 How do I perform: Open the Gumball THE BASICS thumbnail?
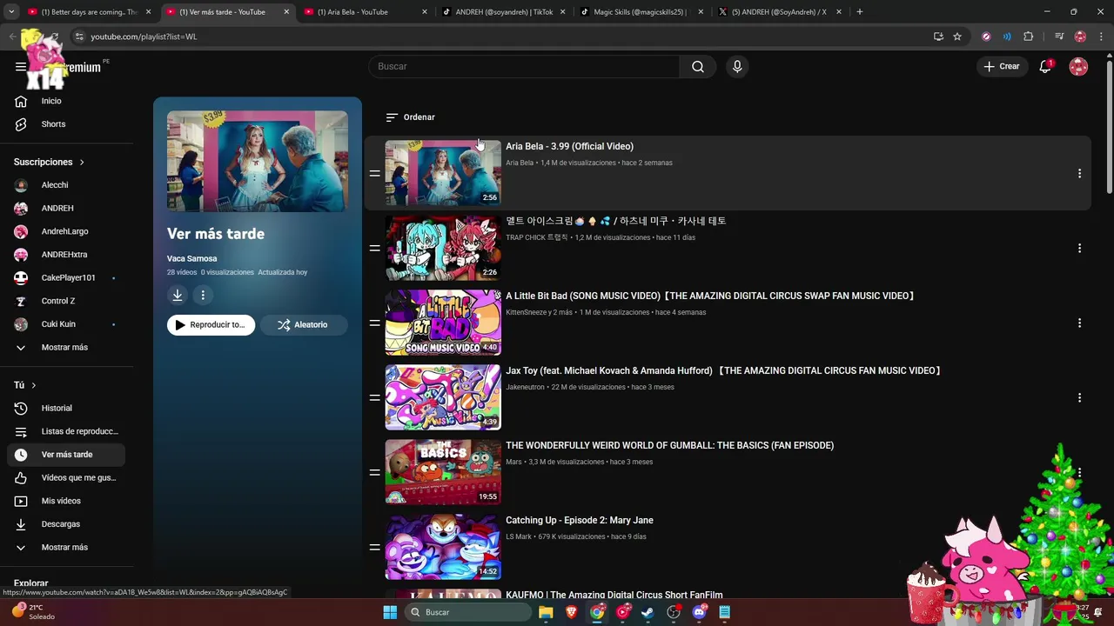[x=443, y=472]
